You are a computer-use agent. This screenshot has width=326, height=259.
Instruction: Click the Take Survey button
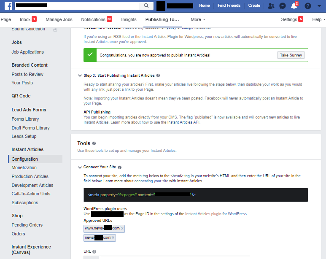(291, 55)
